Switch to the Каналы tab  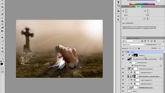129,38
